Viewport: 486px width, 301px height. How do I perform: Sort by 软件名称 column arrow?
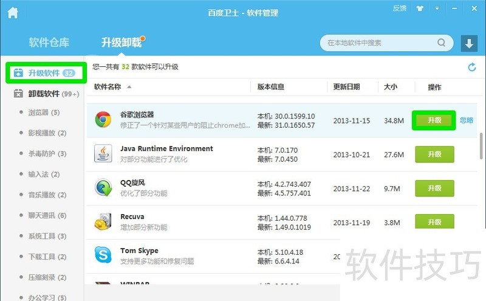click(x=129, y=87)
